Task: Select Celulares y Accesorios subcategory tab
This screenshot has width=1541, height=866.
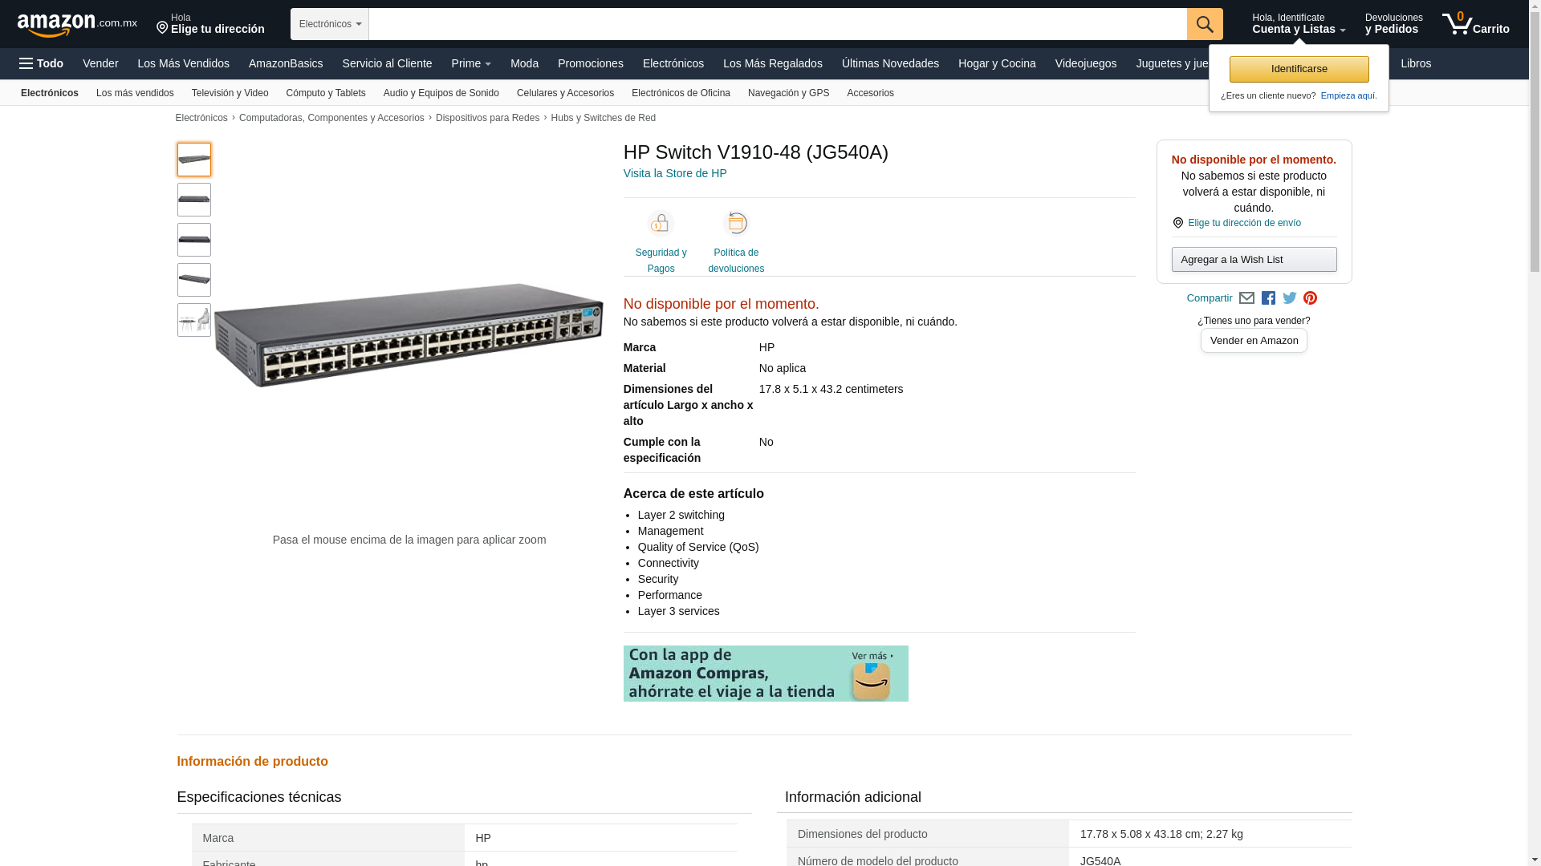Action: tap(565, 93)
